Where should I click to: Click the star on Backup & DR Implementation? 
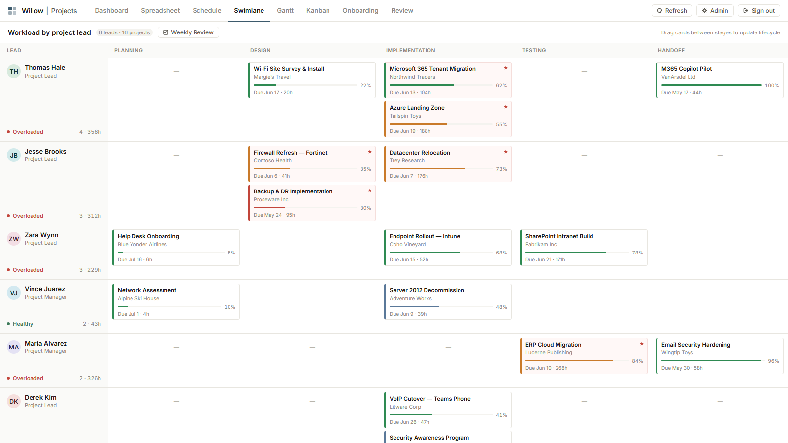[x=369, y=190]
